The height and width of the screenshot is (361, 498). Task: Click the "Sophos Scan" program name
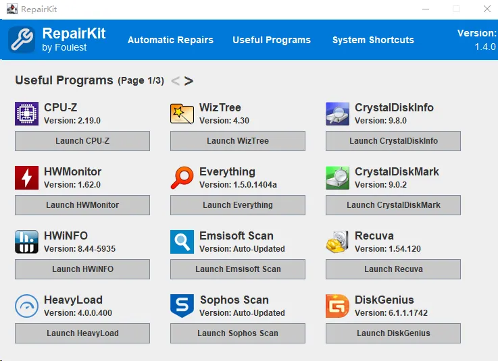(234, 300)
